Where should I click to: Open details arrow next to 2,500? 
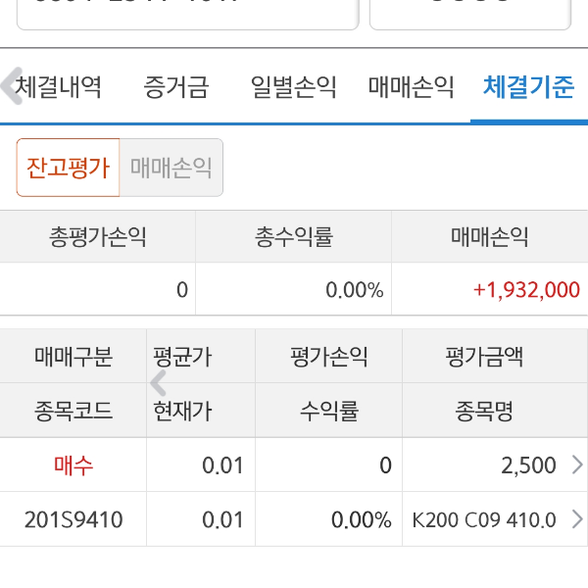point(576,465)
